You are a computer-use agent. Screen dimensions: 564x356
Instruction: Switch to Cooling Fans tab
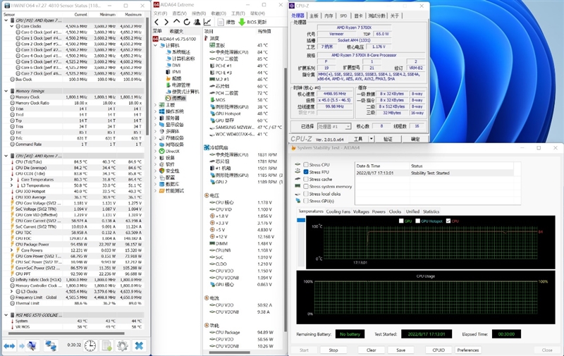pos(338,211)
